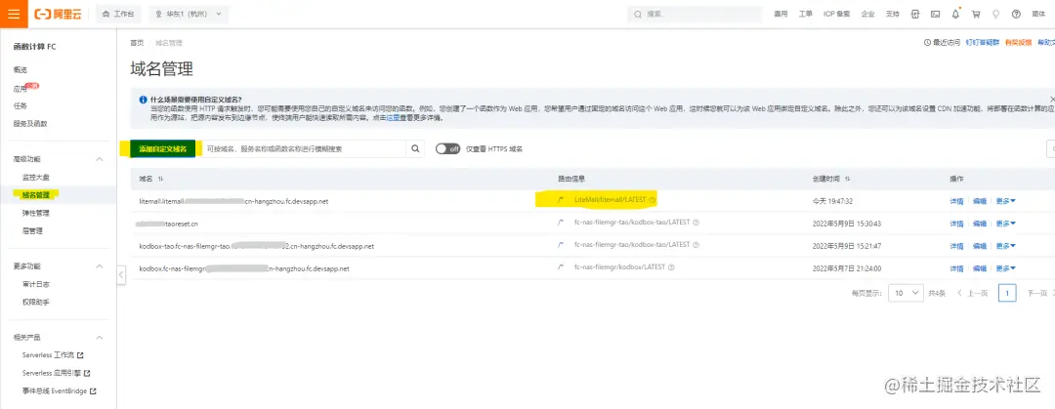1055x409 pixels.
Task: Open 更多 dropdown for litemall domain row
Action: click(1006, 201)
